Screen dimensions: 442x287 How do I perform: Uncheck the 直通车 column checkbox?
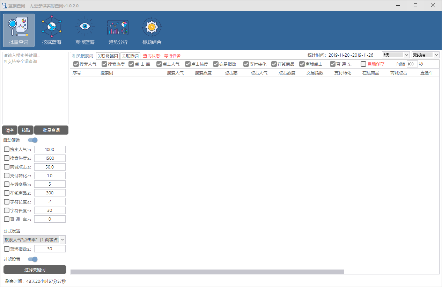tap(333, 64)
